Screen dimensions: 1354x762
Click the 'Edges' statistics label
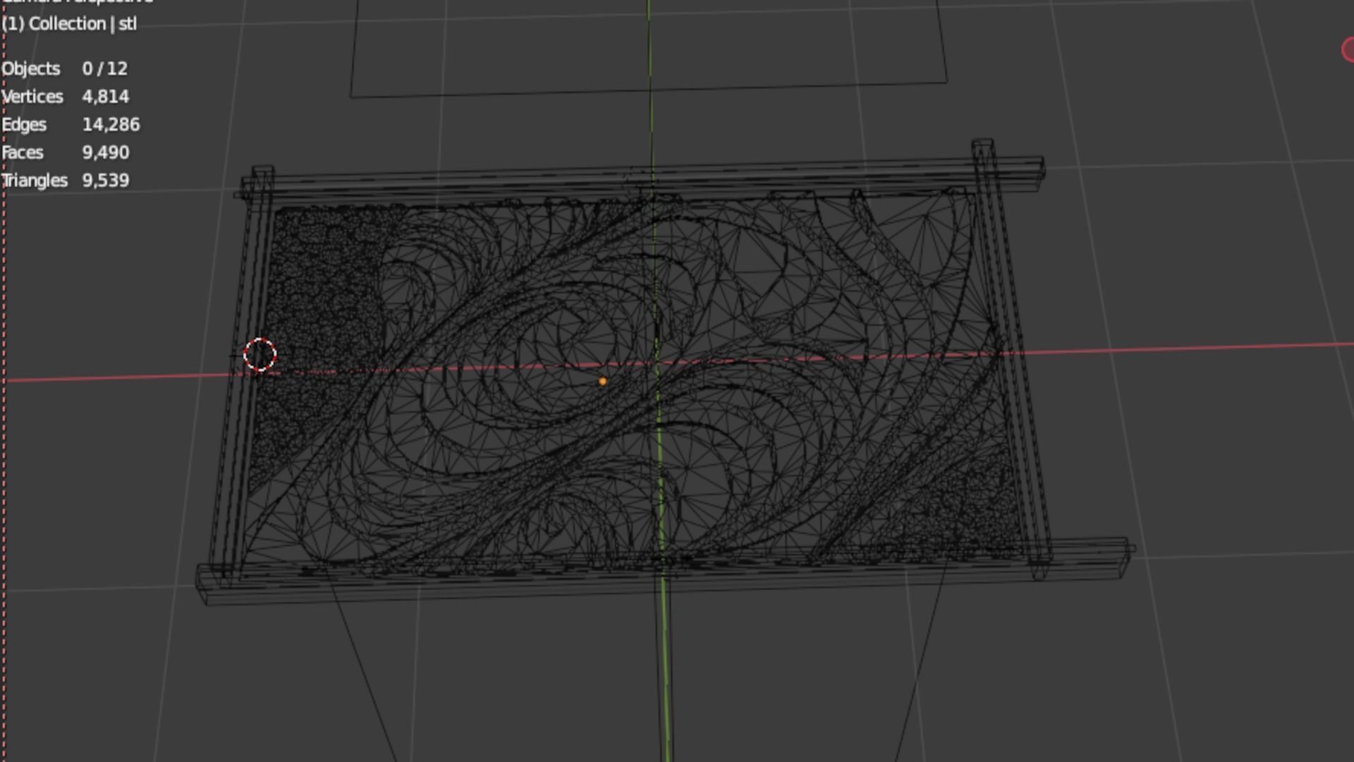[24, 125]
